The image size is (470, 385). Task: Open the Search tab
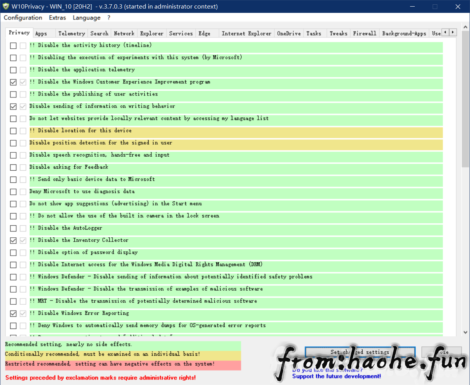click(99, 34)
